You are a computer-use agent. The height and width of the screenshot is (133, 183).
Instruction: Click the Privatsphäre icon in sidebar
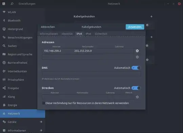click(4, 80)
